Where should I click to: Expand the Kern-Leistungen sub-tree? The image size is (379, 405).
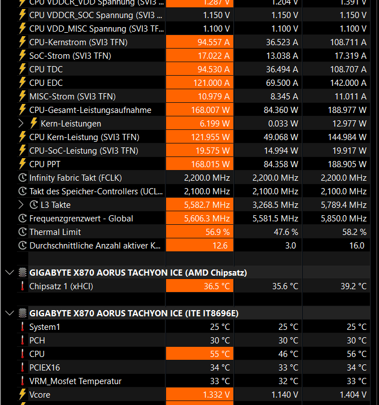tap(21, 124)
